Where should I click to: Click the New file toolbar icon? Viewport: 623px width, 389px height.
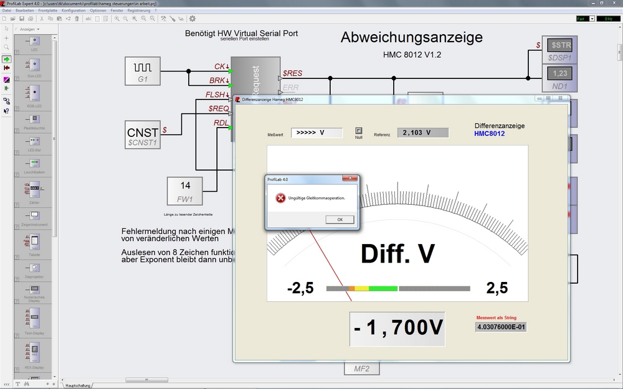coord(4,19)
